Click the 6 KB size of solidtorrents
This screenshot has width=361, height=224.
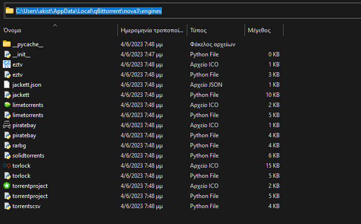(274, 156)
